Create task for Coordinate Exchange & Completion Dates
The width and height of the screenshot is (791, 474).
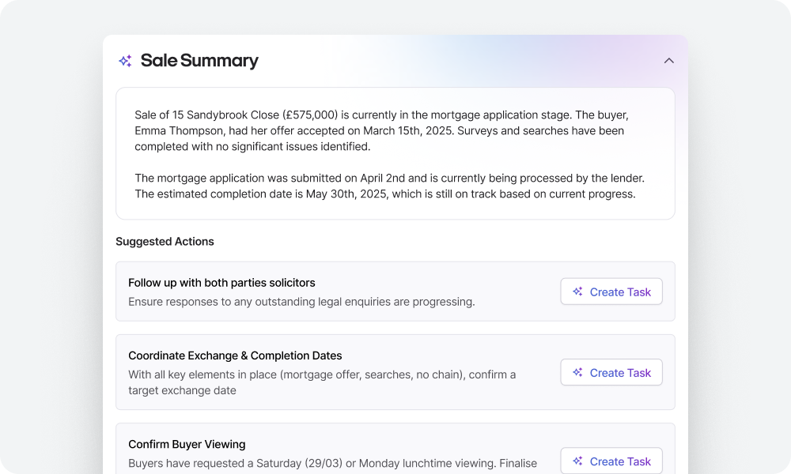(611, 372)
